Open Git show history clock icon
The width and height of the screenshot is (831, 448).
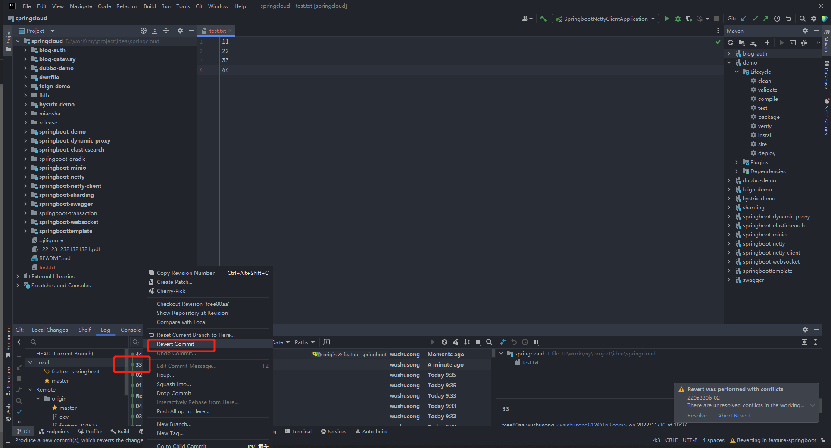pos(777,19)
